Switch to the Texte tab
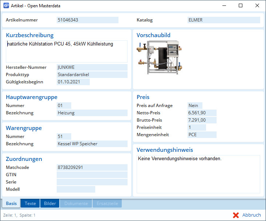This screenshot has width=266, height=221. point(30,204)
